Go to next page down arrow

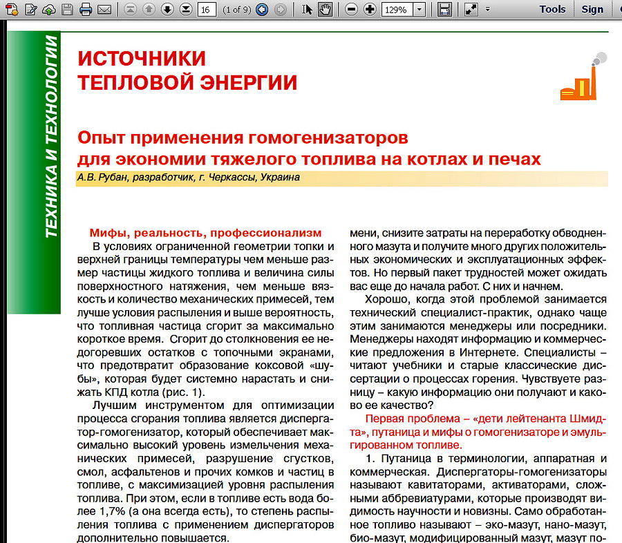167,9
